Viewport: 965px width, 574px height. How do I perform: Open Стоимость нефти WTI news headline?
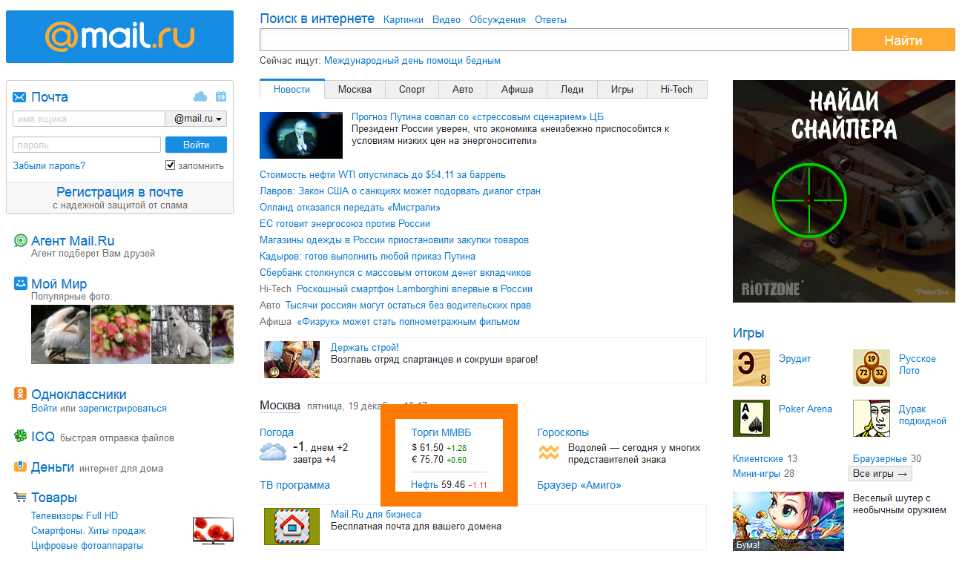tap(383, 174)
